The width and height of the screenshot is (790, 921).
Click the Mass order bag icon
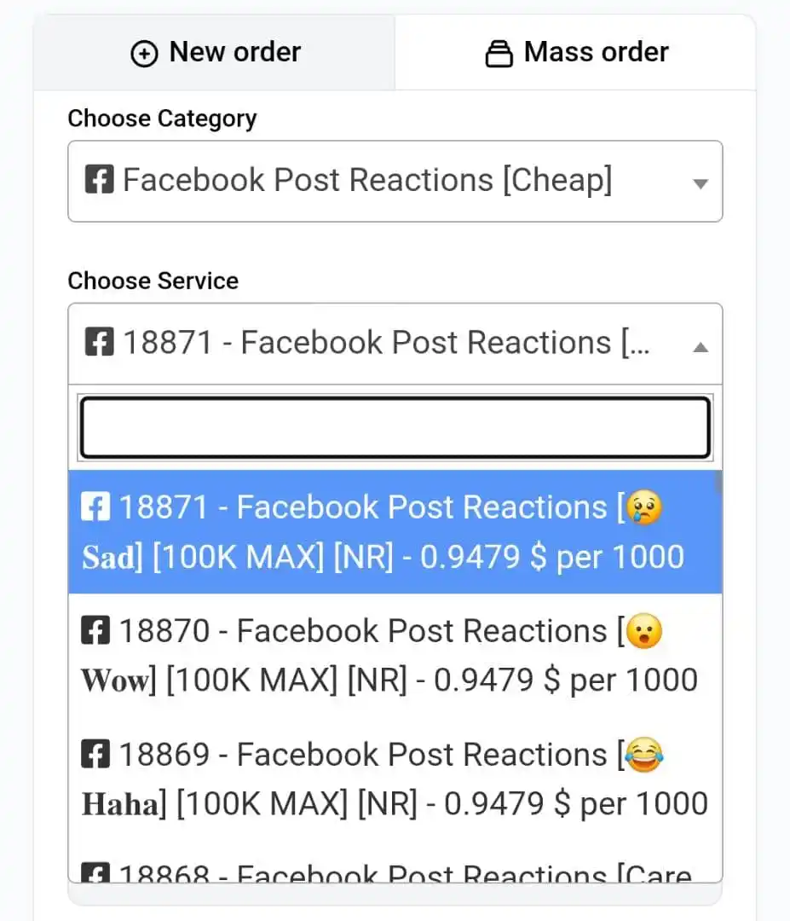point(499,54)
